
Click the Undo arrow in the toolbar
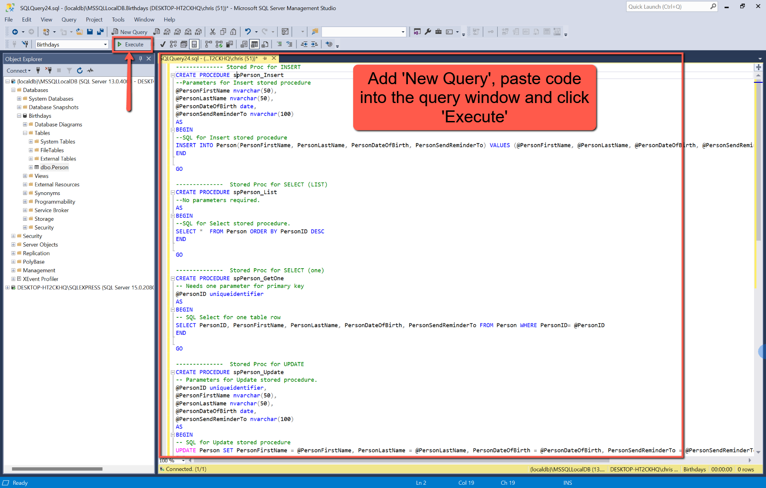(248, 32)
